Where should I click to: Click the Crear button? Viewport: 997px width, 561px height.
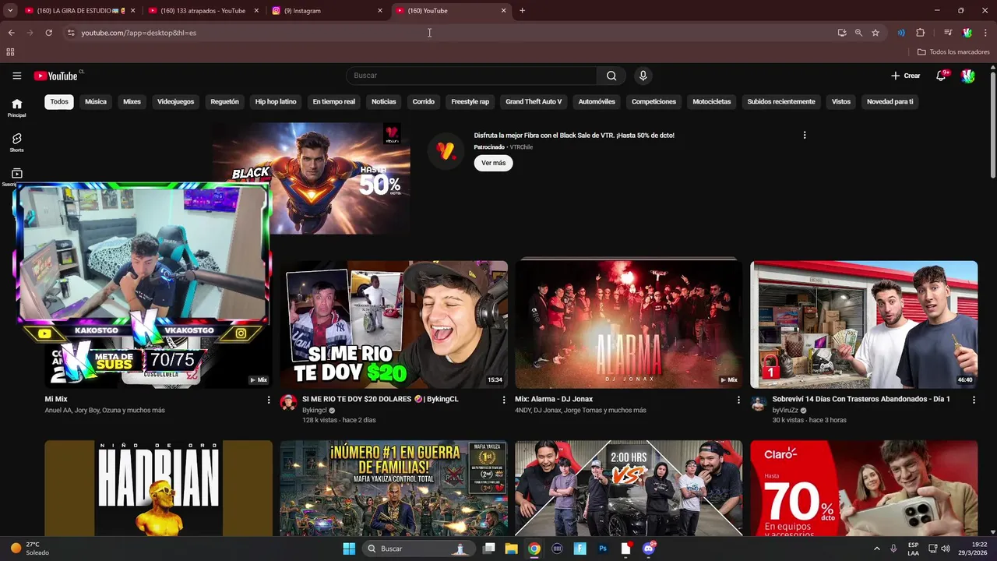[x=906, y=76]
